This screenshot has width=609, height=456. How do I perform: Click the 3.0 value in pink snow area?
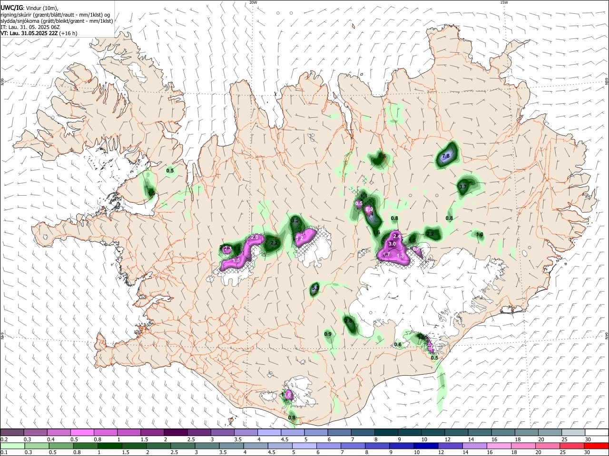(392, 244)
